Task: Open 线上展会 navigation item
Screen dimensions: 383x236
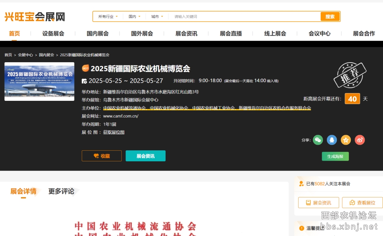Action: 275,34
